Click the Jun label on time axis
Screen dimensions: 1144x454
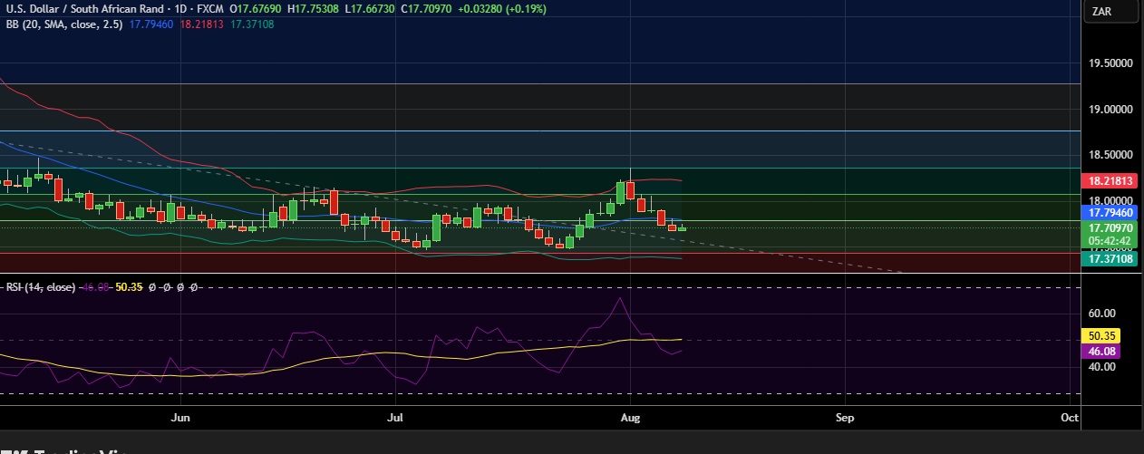[x=180, y=418]
